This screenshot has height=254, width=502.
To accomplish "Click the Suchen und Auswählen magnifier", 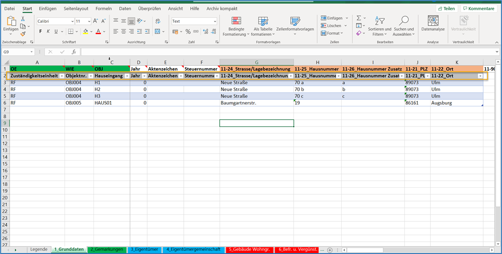I will coord(403,26).
